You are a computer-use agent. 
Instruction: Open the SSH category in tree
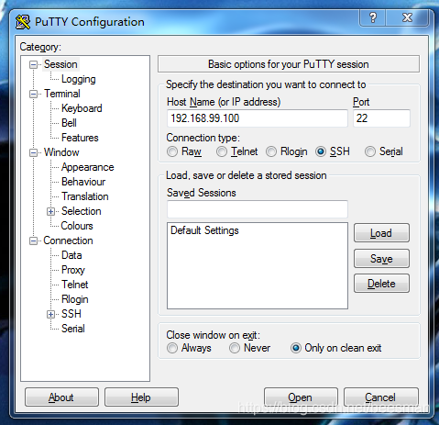click(71, 314)
